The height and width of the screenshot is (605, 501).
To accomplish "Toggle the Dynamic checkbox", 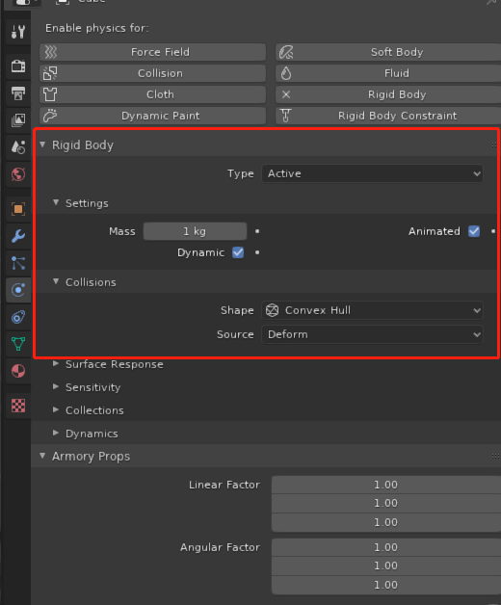I will (238, 252).
